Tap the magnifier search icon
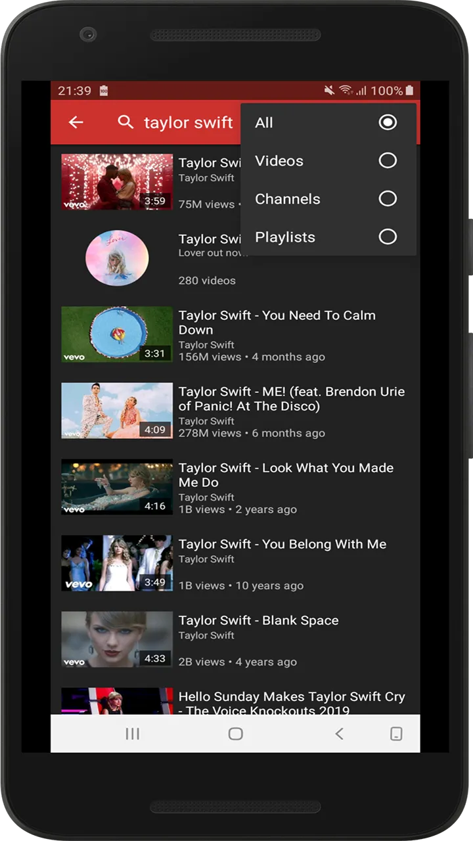The width and height of the screenshot is (473, 841). [x=125, y=122]
